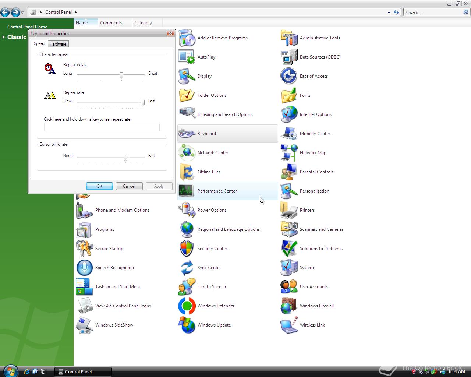Viewport: 471px width, 377px height.
Task: Open the Taskbar and Start Menu icon
Action: tap(85, 287)
